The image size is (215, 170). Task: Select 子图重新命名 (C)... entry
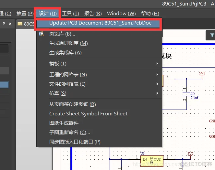[x=99, y=133]
